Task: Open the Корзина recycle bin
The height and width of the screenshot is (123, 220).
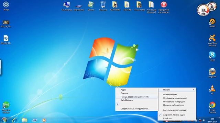Action: point(103,6)
